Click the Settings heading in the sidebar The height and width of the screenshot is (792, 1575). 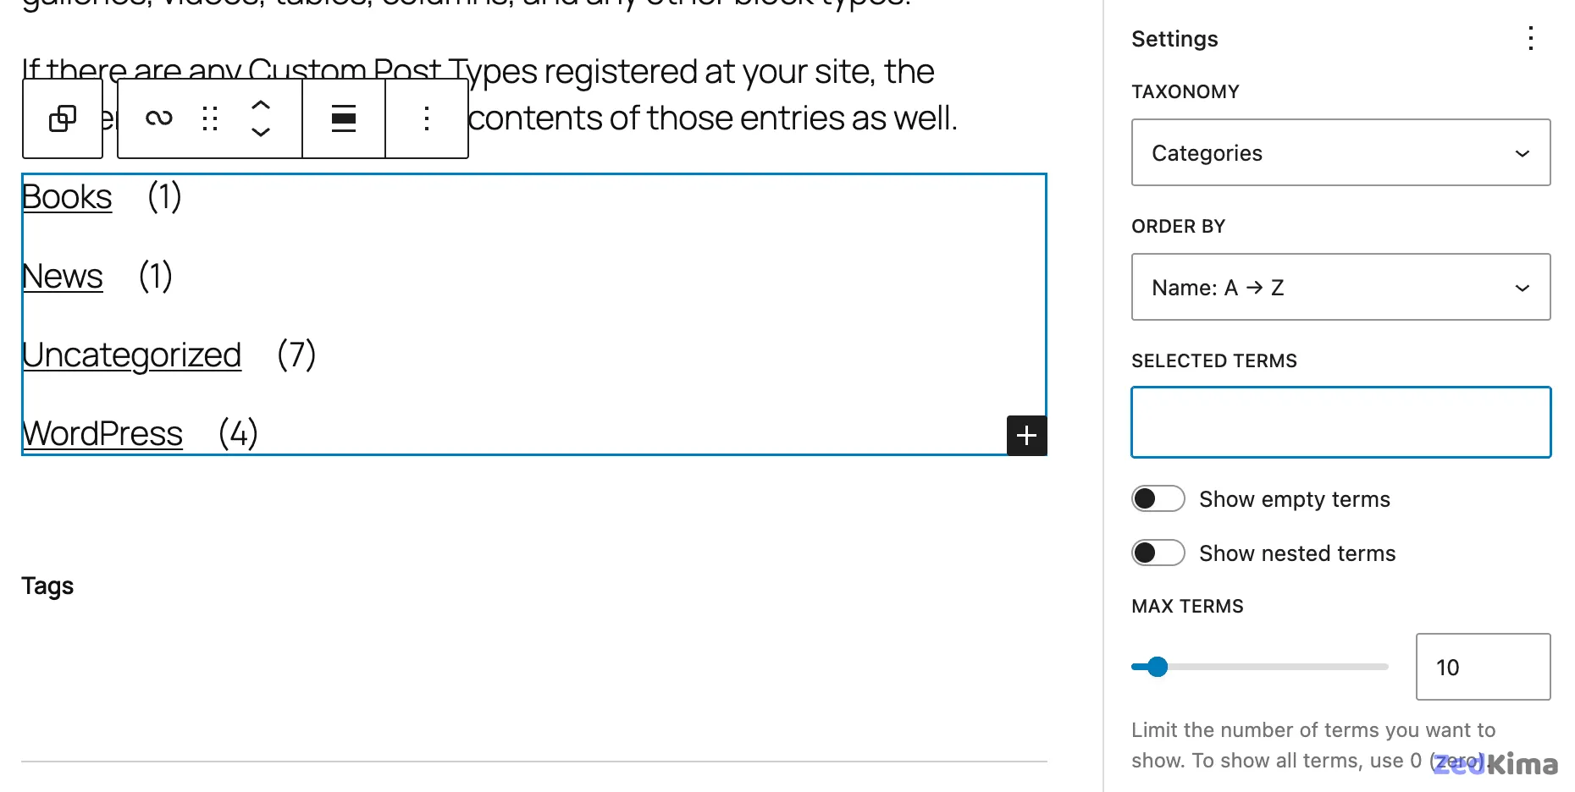(1174, 38)
